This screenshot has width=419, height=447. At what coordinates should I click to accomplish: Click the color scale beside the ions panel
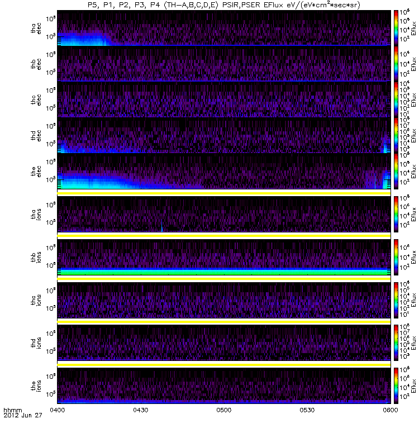396,386
